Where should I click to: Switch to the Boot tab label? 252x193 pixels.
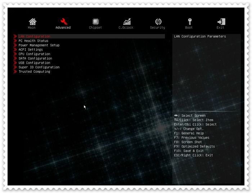(x=189, y=28)
